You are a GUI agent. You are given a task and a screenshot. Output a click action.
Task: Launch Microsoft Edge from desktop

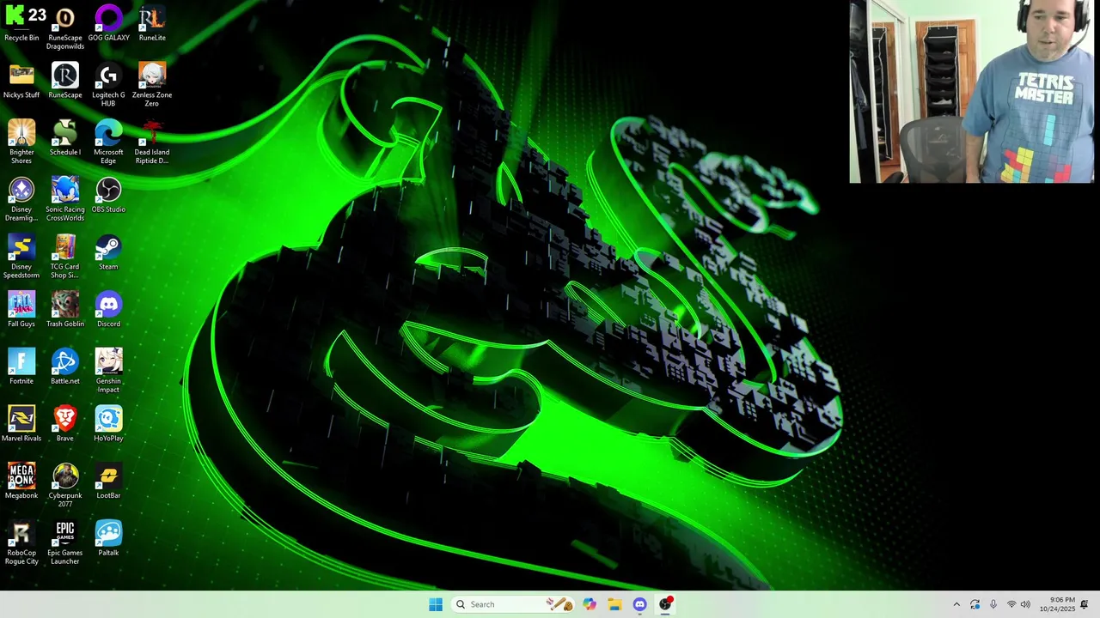(108, 142)
